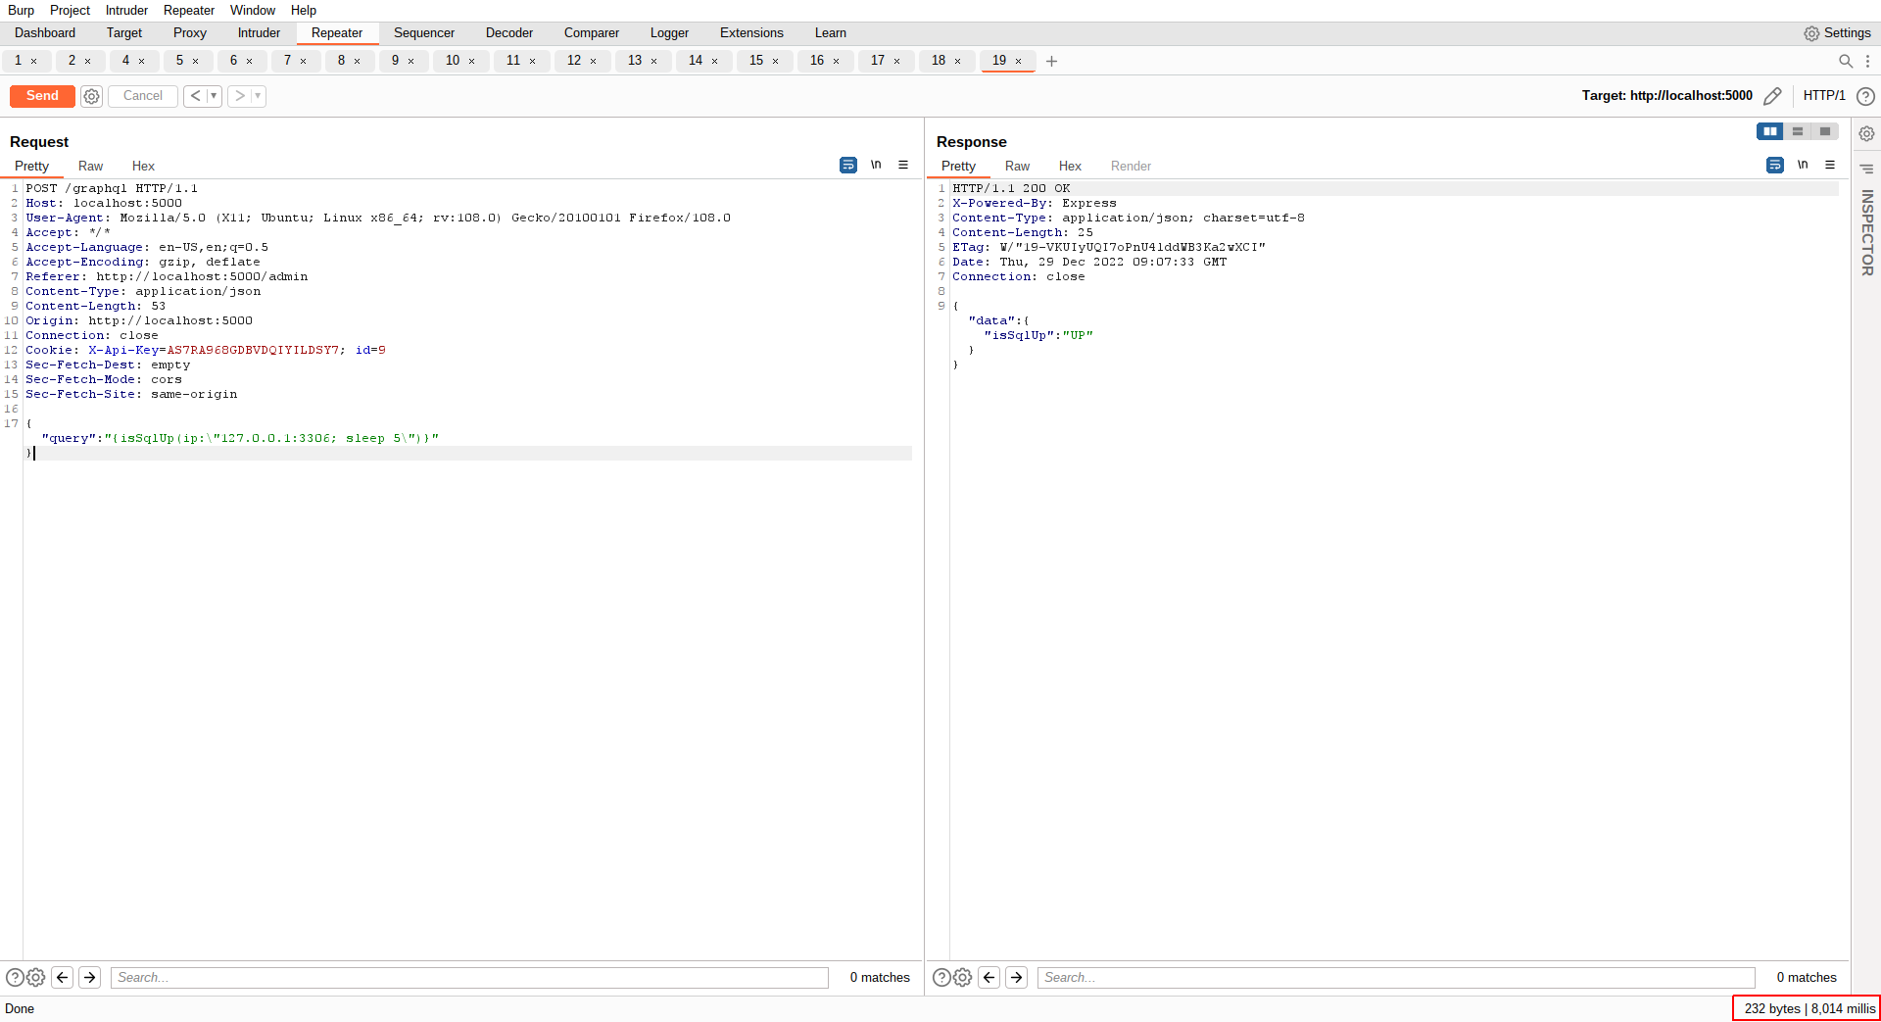The image size is (1881, 1022).
Task: Toggle non-printable characters in Response panel
Action: [x=1803, y=166]
